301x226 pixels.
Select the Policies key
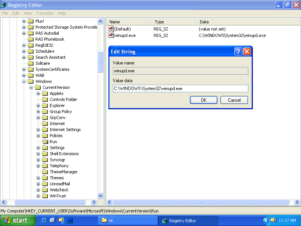click(56, 136)
